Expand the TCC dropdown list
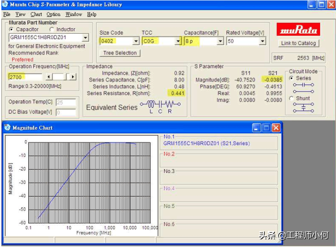336x247 pixels. (x=178, y=41)
